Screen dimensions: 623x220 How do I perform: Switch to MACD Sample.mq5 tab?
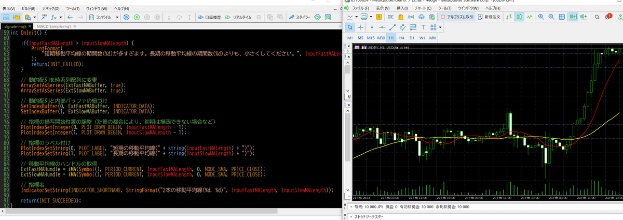[54, 26]
